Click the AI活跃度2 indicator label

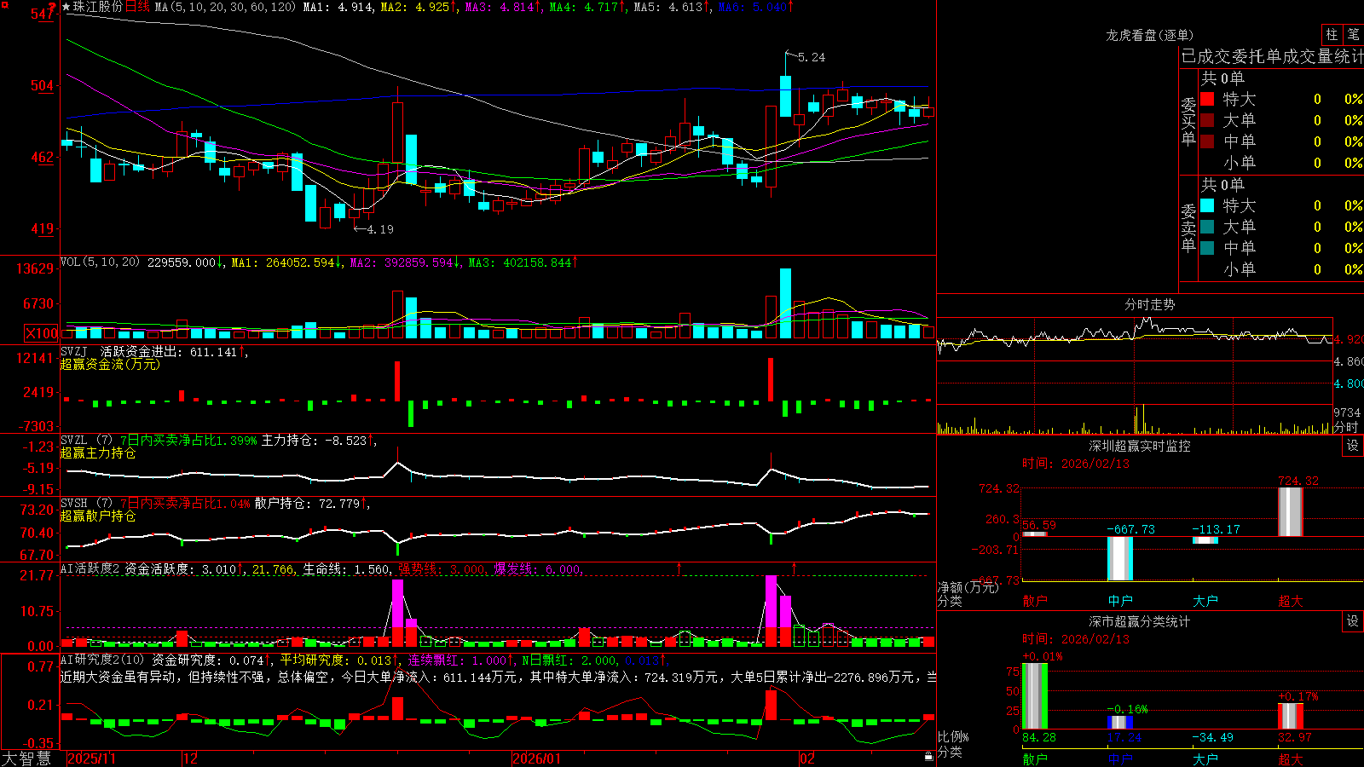click(x=90, y=569)
